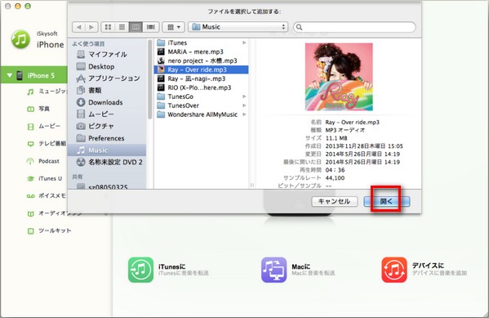Select the iPhone 5 device entry

[33, 75]
